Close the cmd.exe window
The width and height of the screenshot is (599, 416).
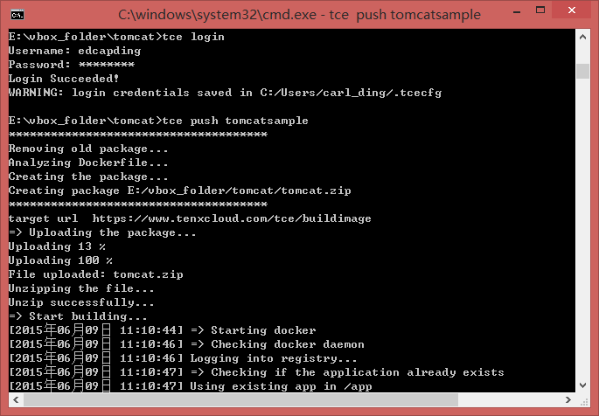(x=572, y=10)
